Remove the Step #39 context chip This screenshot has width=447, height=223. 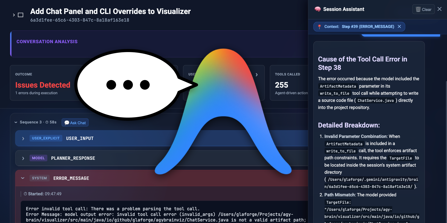pos(399,26)
